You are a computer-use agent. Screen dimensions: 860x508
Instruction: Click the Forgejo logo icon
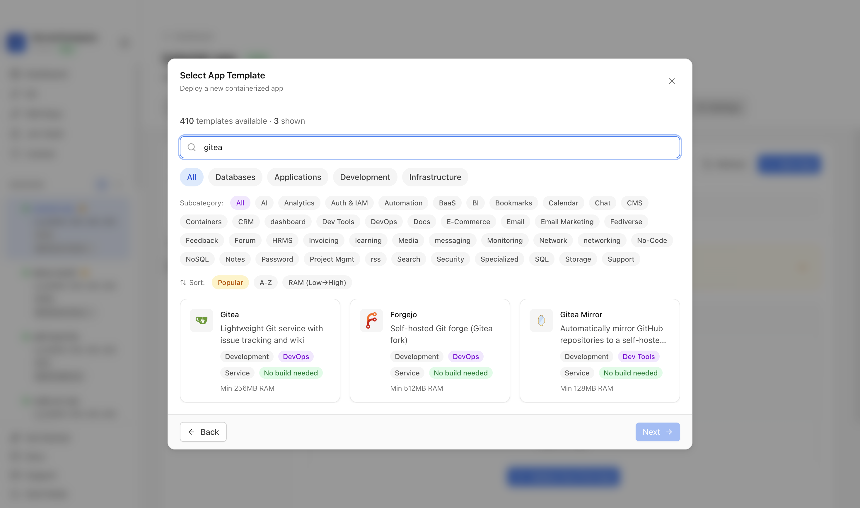[371, 320]
